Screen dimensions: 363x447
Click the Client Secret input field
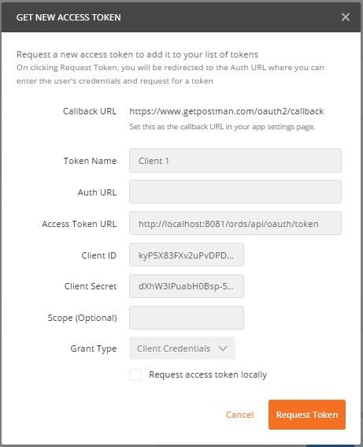tap(187, 286)
